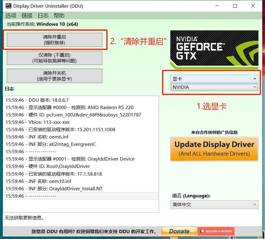Image resolution: width=265 pixels, height=239 pixels.
Task: Click the DDU app icon in title bar
Action: click(9, 6)
